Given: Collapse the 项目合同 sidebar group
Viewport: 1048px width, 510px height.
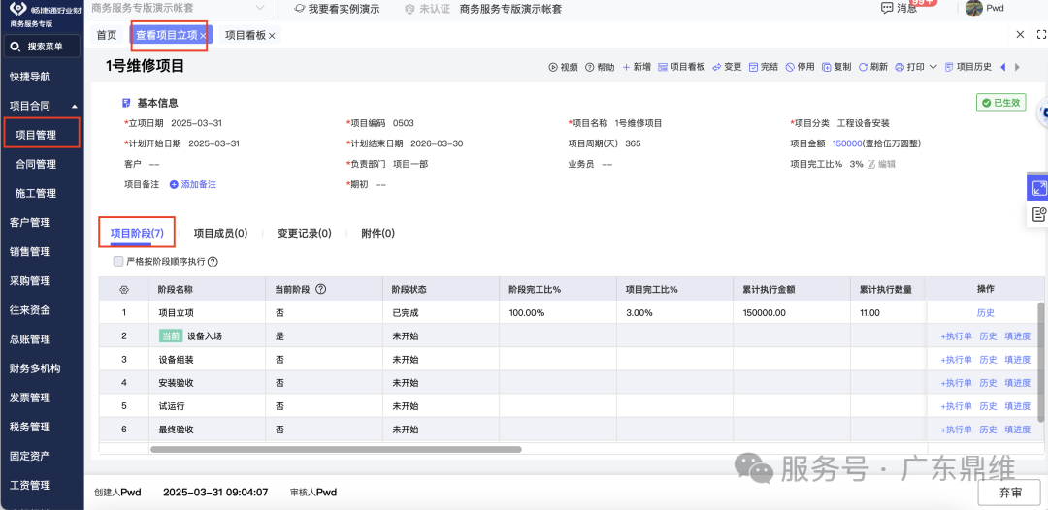Looking at the screenshot, I should (75, 106).
